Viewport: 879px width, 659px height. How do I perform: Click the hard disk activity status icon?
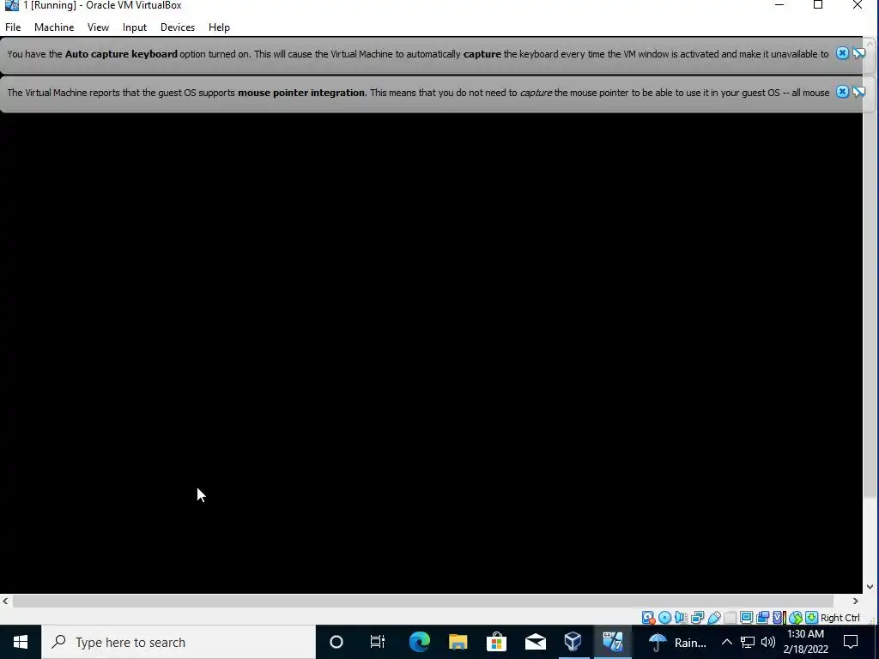point(648,618)
